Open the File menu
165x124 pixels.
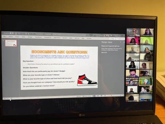[x=4, y=37]
